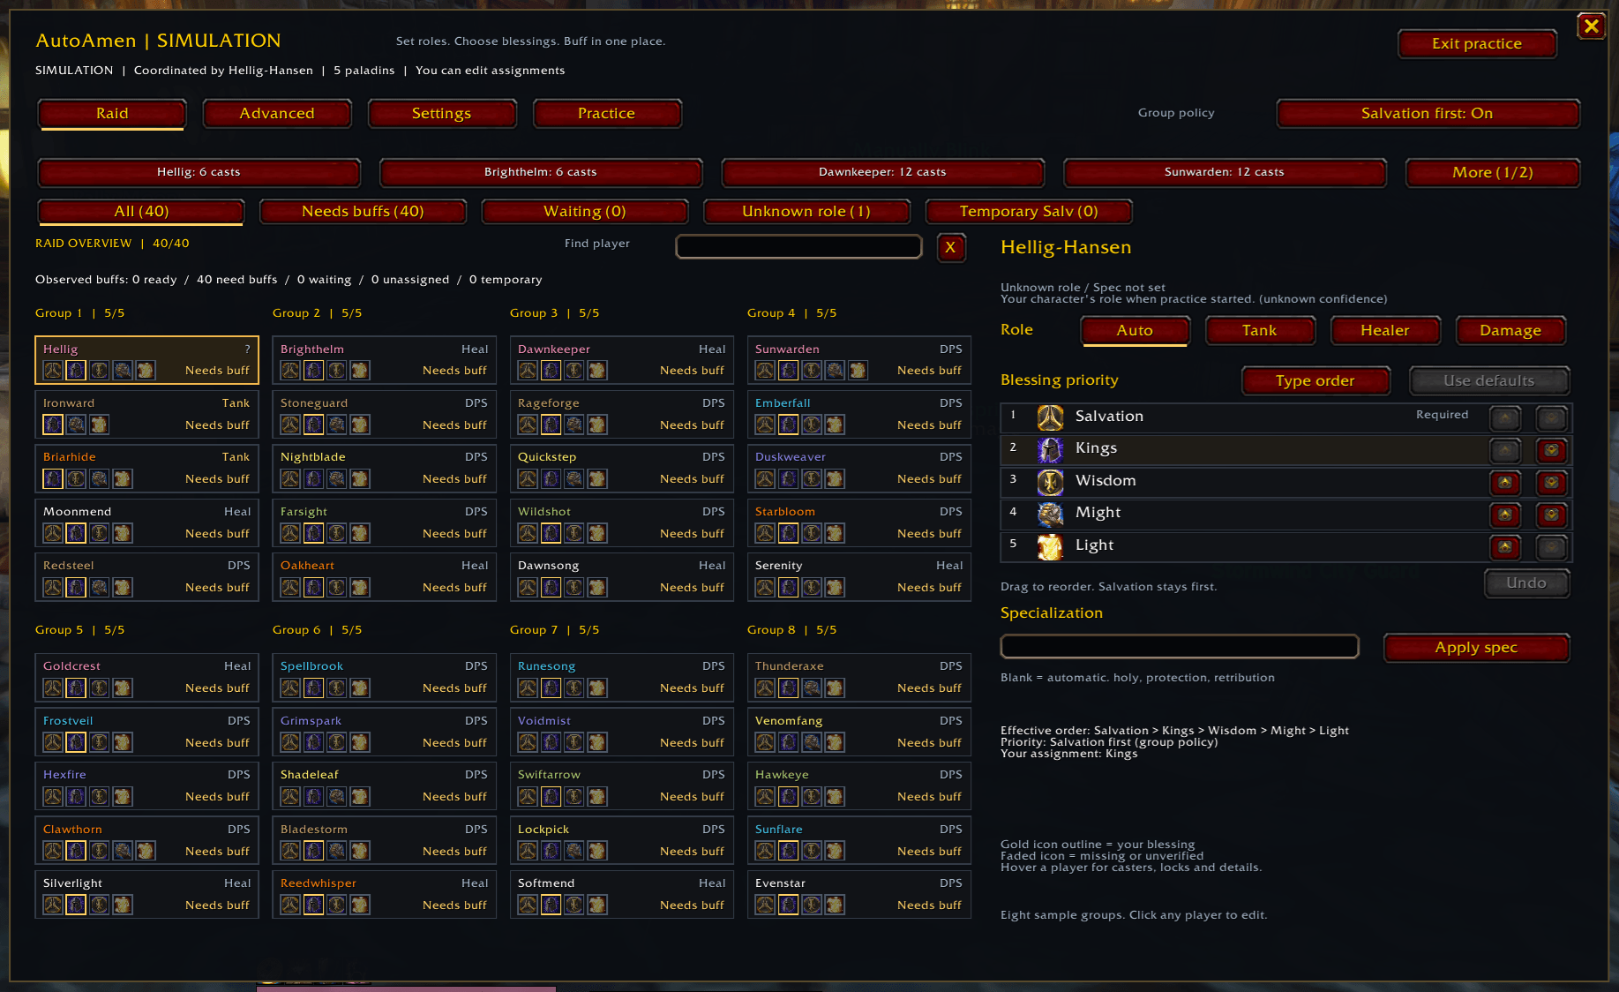Select the Moonmend player card
Image resolution: width=1619 pixels, height=992 pixels.
(x=146, y=522)
